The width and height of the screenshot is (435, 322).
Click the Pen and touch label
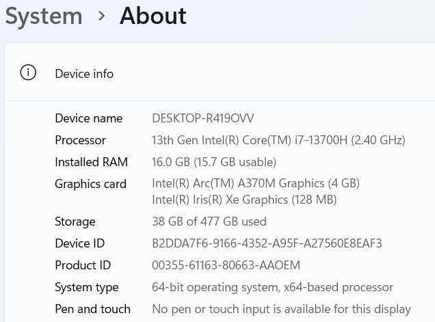pyautogui.click(x=92, y=309)
